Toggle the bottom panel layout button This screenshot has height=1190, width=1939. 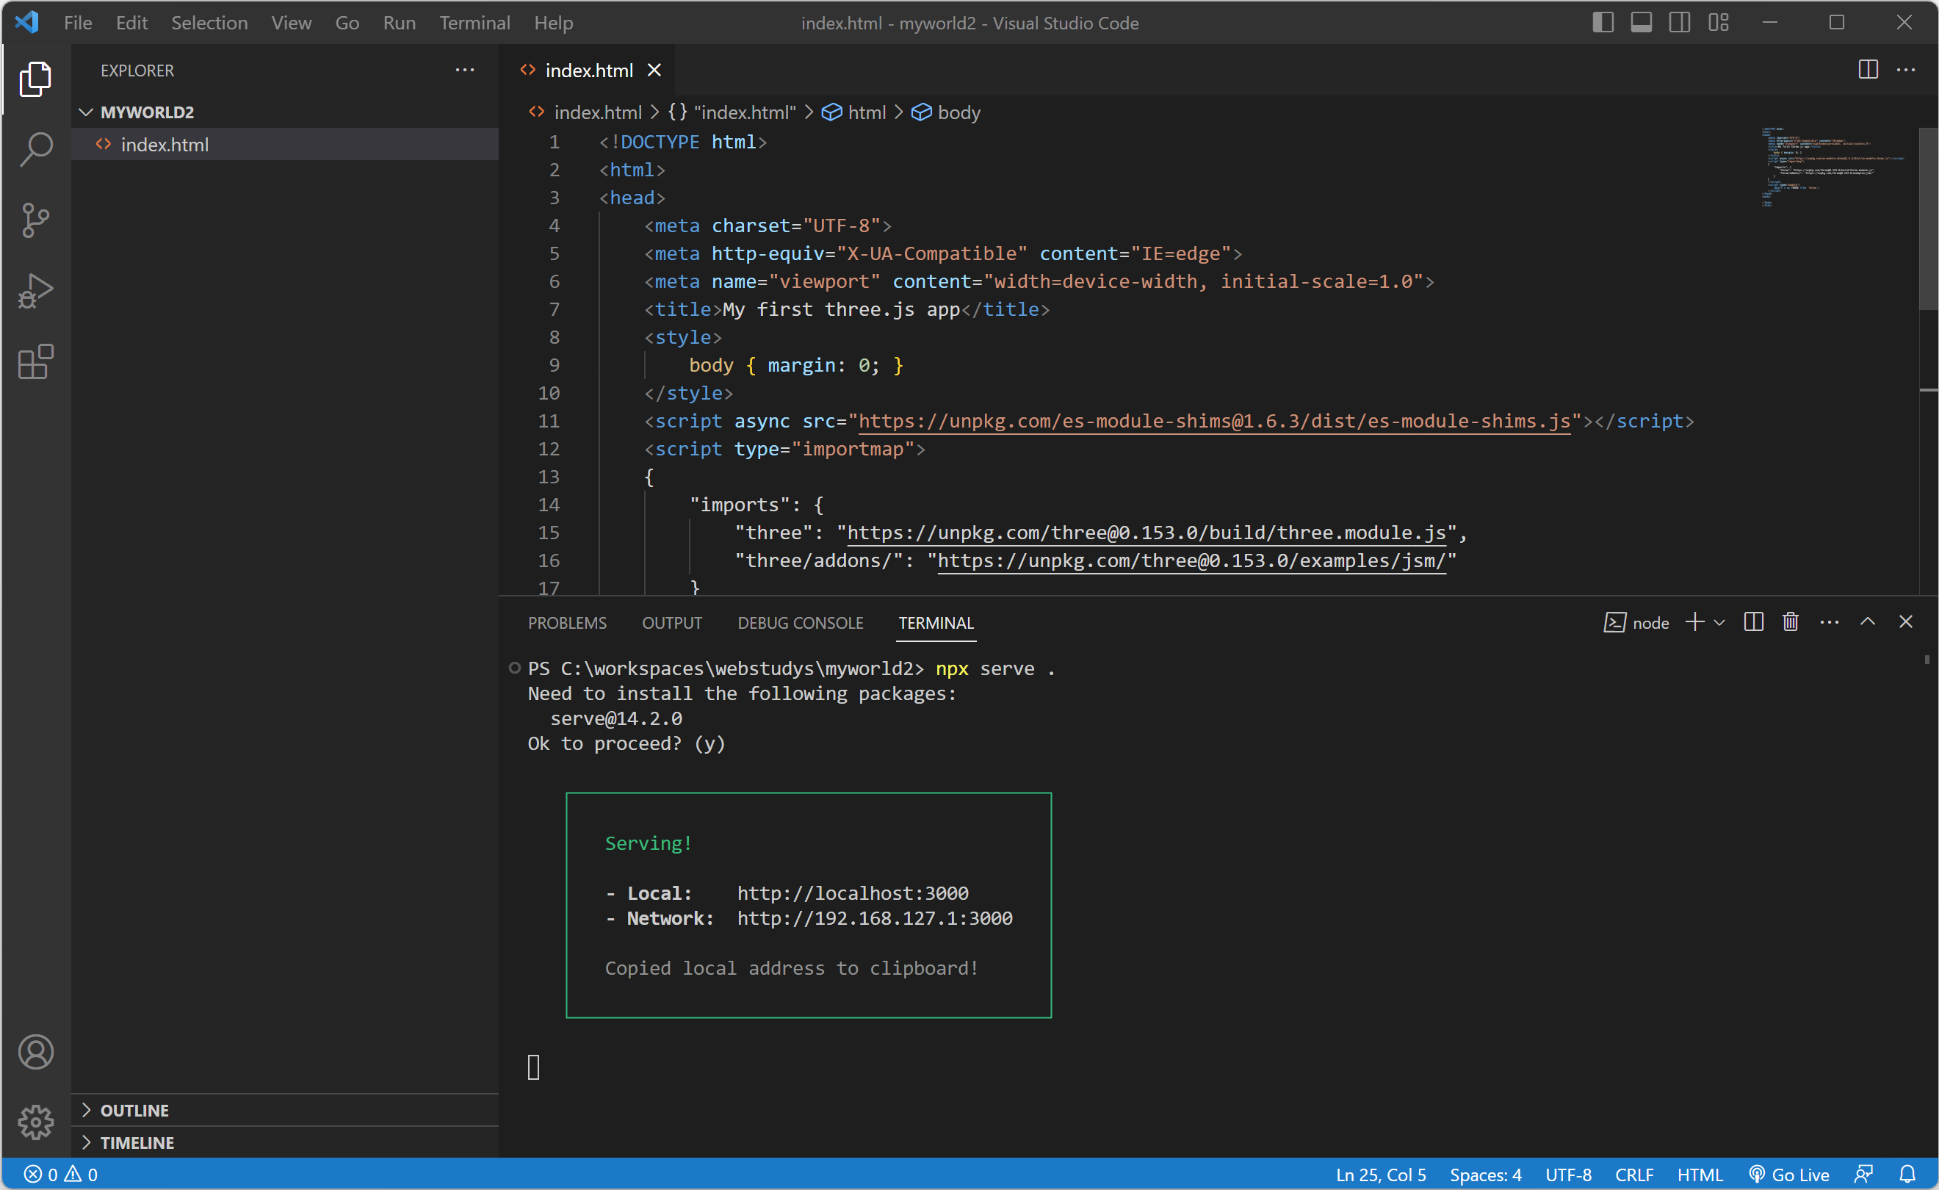click(1641, 23)
